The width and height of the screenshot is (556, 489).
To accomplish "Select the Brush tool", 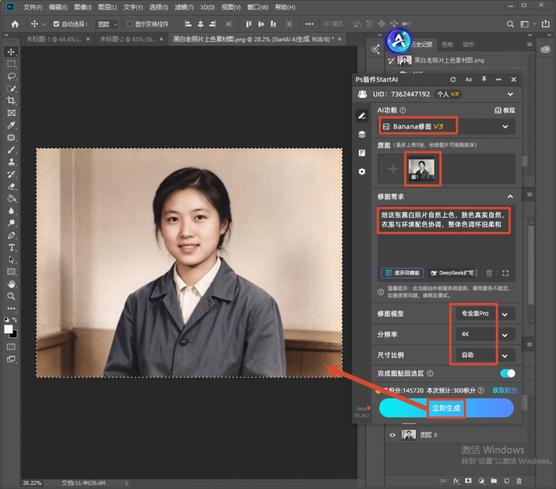I will tap(11, 150).
